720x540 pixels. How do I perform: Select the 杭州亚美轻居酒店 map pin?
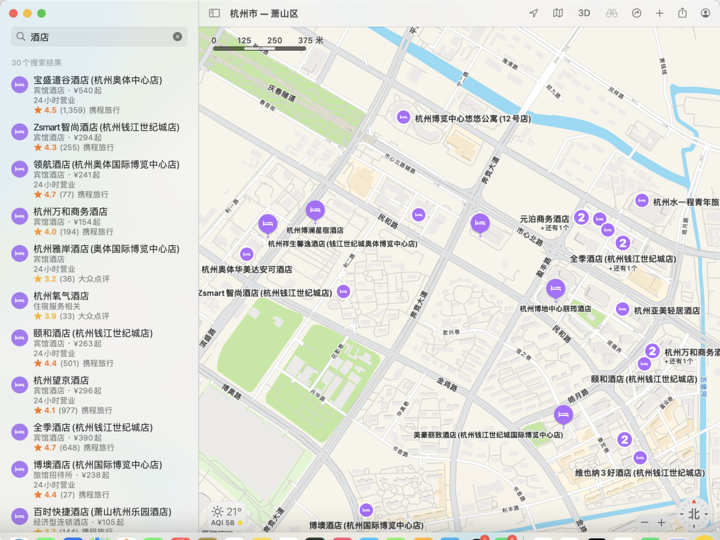[x=622, y=309]
